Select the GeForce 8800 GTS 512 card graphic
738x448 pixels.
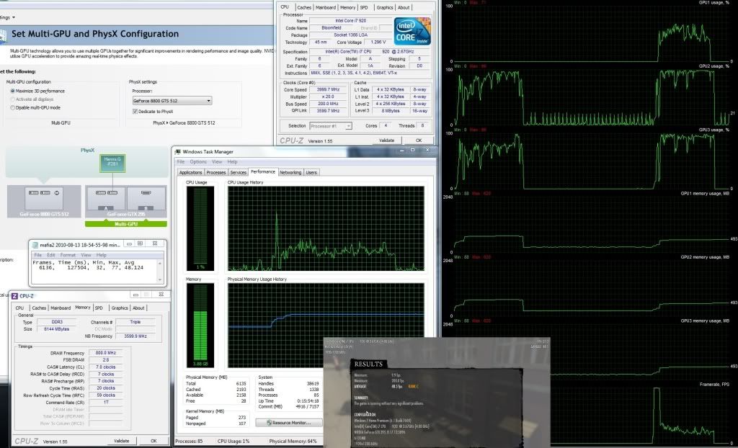[44, 198]
